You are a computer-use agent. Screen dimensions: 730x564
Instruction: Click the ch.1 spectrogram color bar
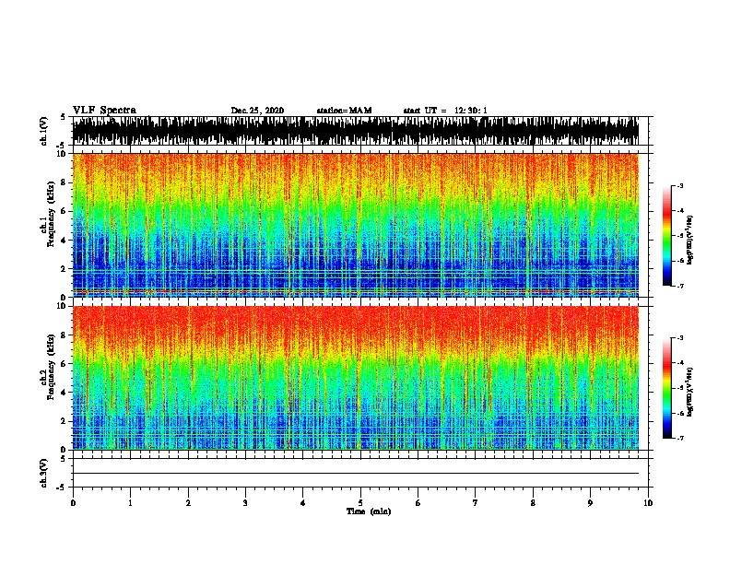coord(667,236)
